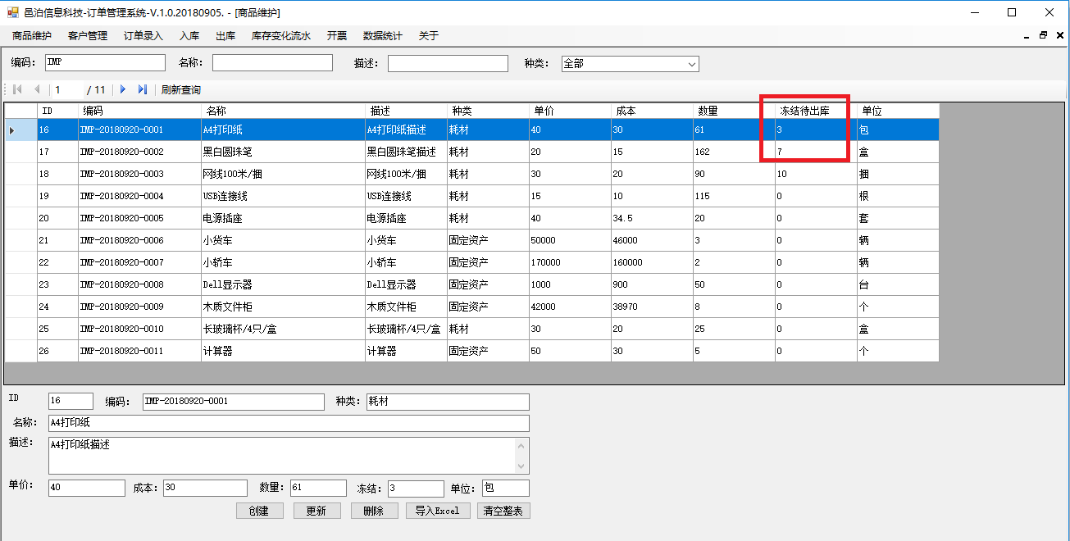Screen dimensions: 1070x541
Task: Click the 数量 field showing 61
Action: click(318, 488)
